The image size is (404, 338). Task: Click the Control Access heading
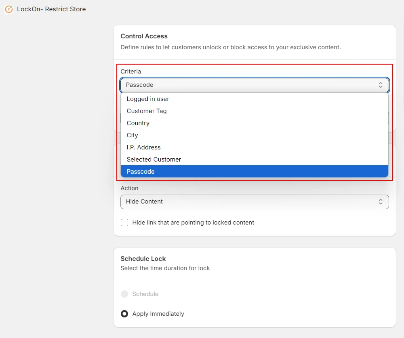pos(144,36)
